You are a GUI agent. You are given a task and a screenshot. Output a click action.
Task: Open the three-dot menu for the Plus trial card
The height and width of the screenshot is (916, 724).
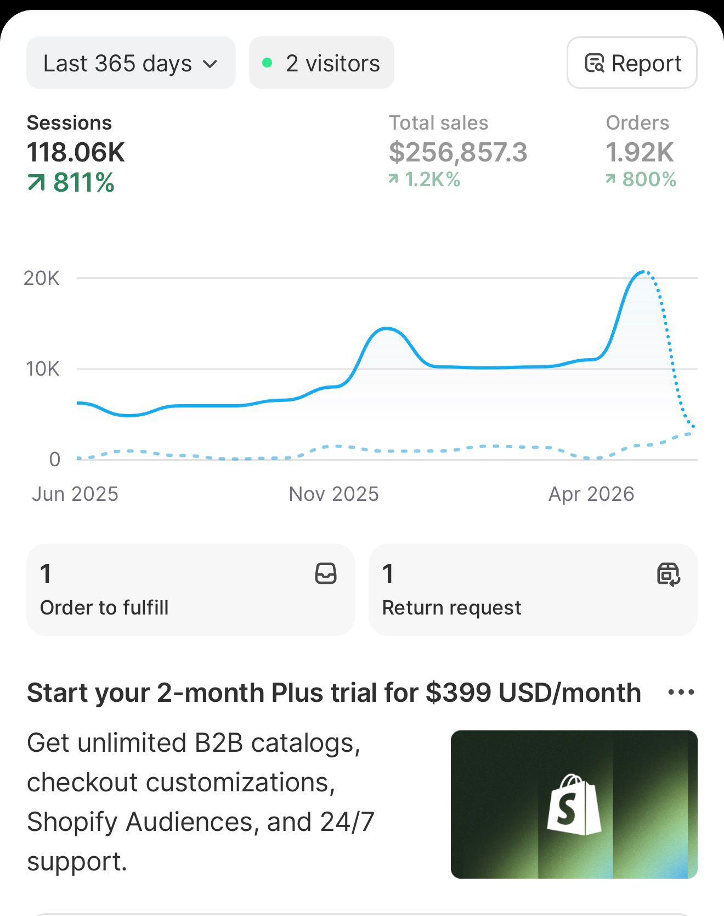(681, 692)
